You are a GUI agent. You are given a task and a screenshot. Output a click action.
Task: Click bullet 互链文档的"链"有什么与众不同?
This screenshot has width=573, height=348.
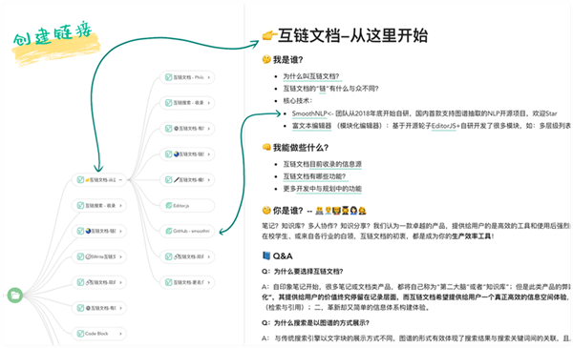(330, 89)
